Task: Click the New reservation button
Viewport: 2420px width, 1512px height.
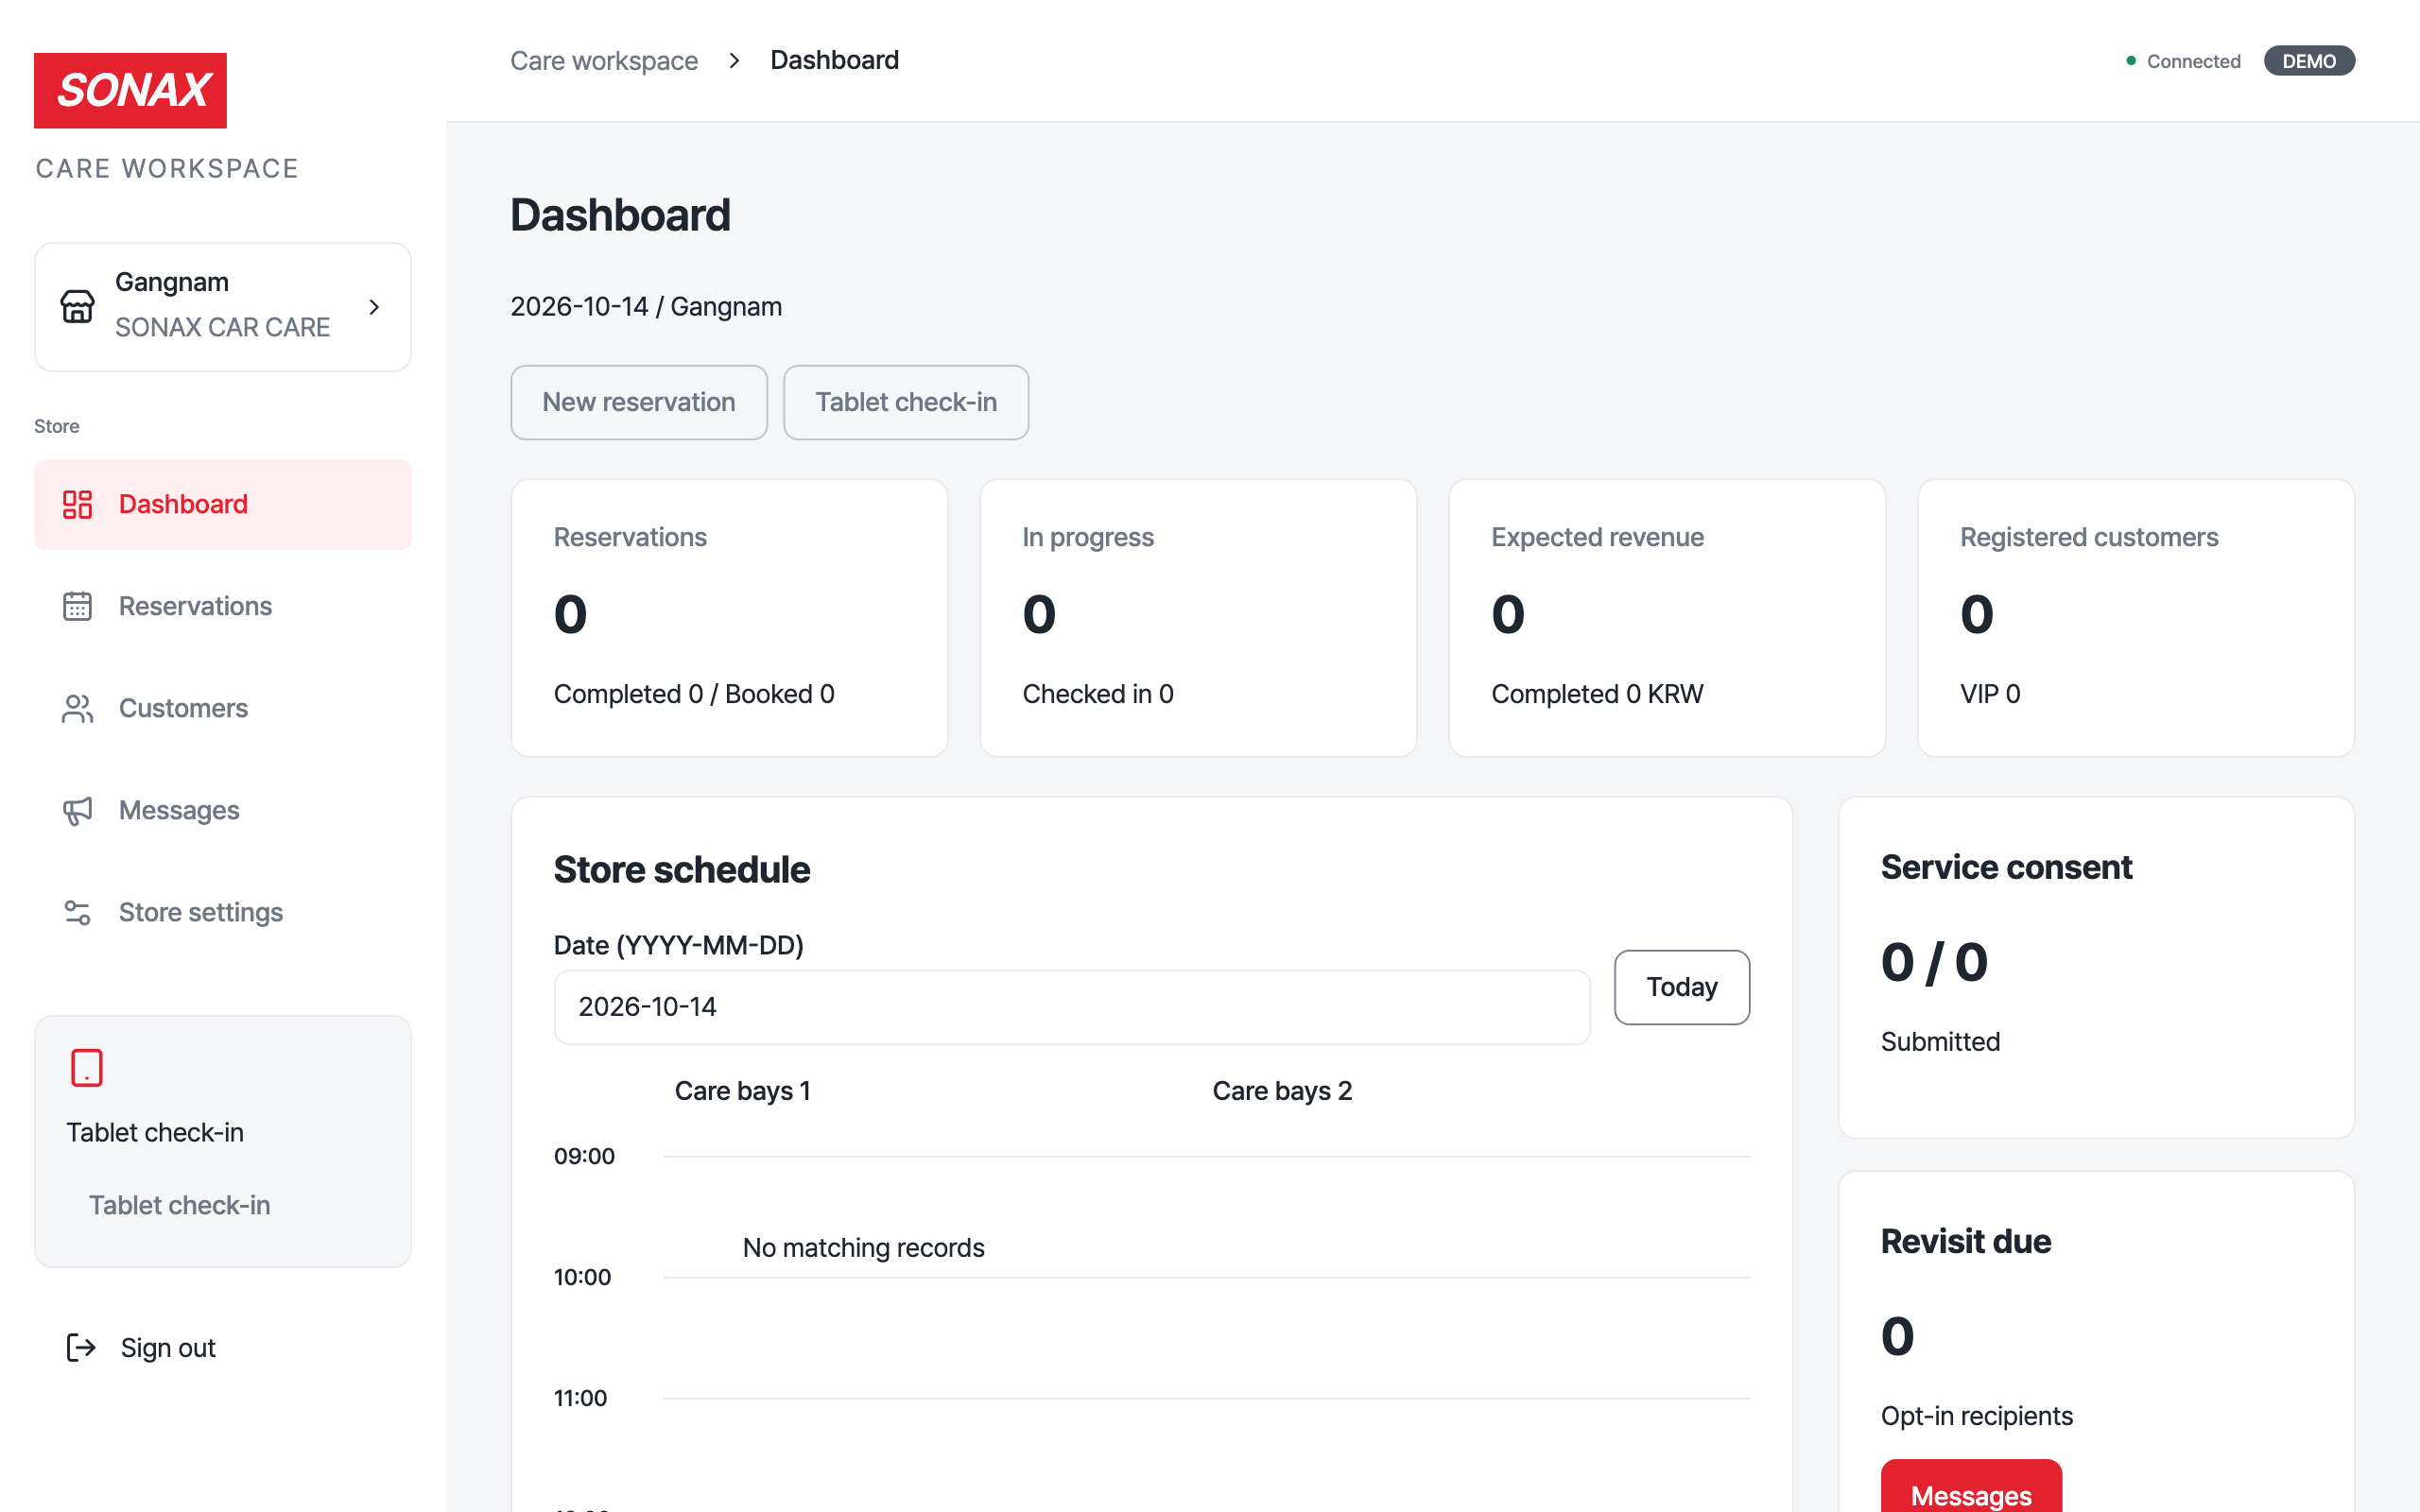Action: tap(639, 402)
